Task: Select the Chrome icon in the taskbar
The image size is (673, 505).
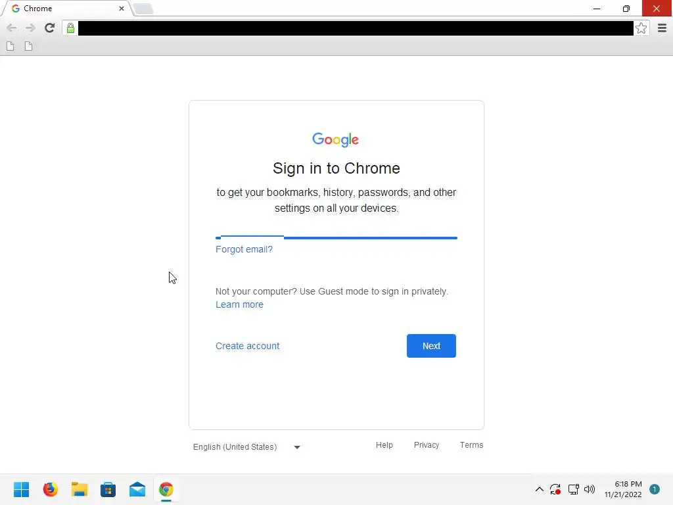Action: 166,489
